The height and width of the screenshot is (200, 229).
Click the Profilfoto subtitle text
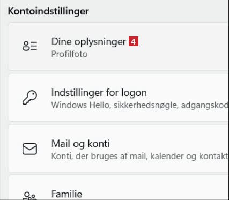coord(69,54)
